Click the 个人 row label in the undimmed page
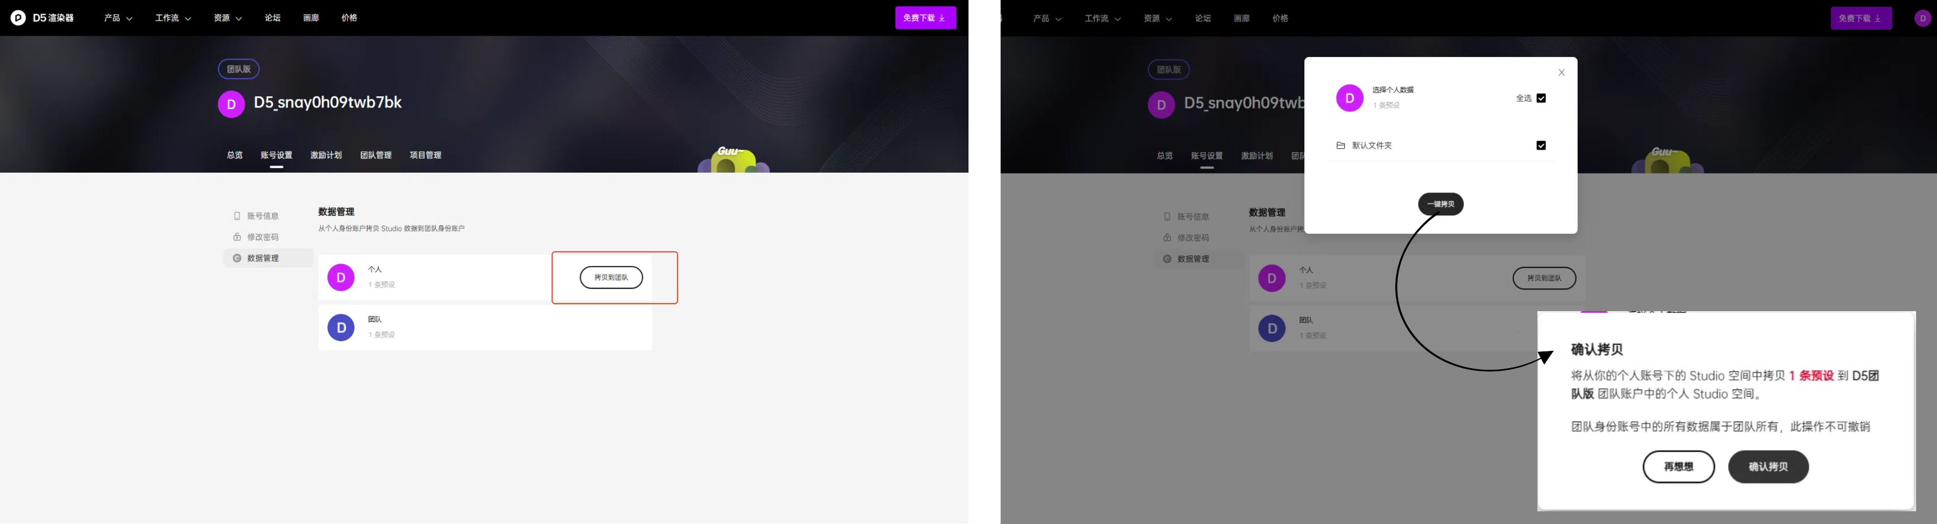The image size is (1937, 524). tap(375, 269)
